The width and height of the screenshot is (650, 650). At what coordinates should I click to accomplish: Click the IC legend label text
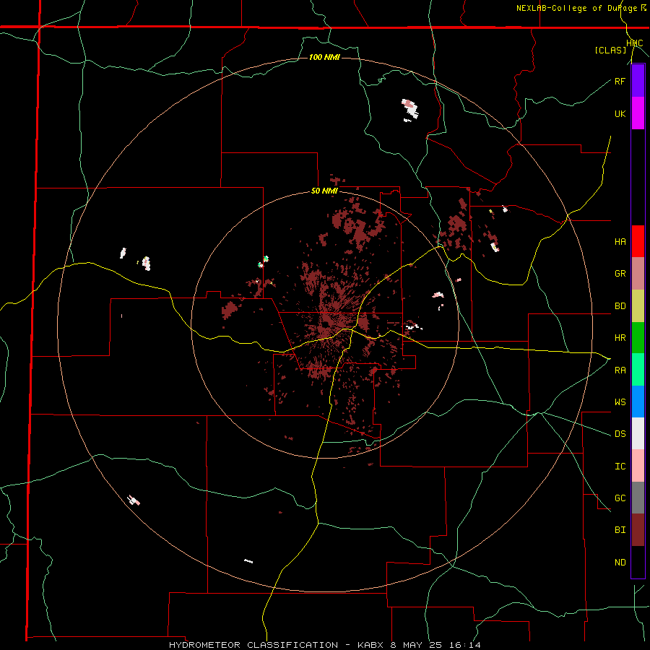pos(620,467)
